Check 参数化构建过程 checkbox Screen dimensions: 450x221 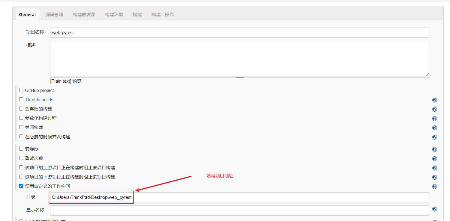[21, 118]
